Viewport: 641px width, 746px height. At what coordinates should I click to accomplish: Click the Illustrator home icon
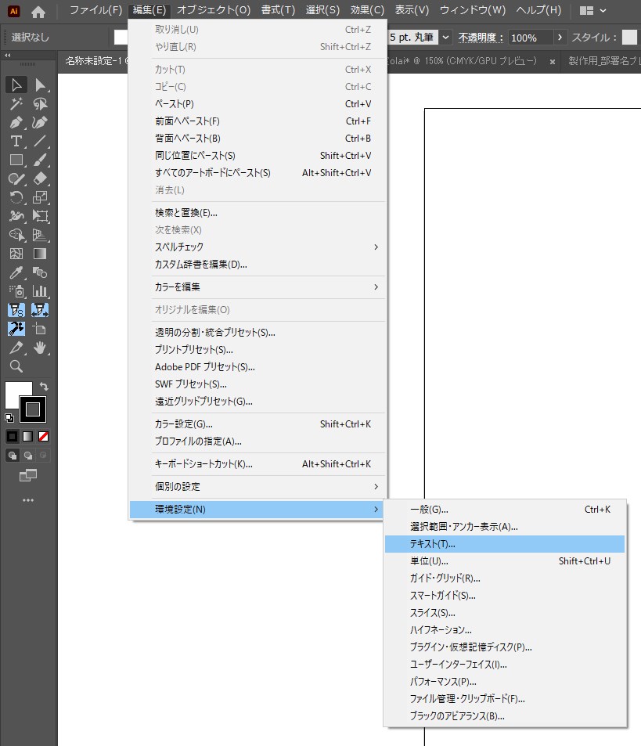38,12
